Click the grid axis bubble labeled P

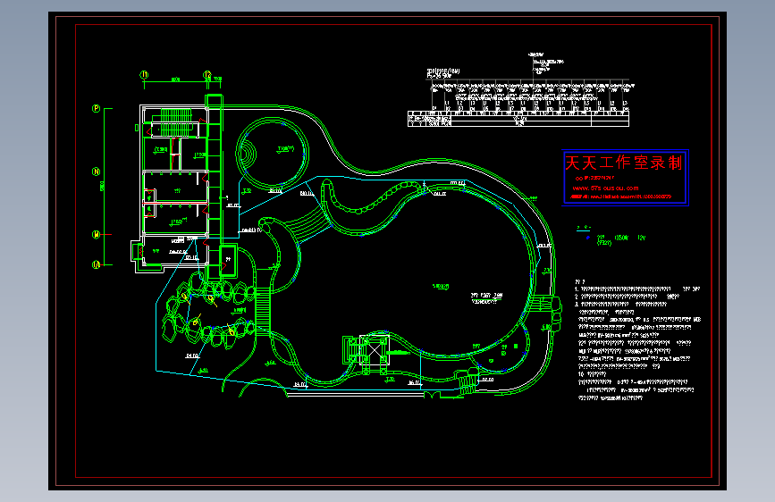click(x=96, y=108)
